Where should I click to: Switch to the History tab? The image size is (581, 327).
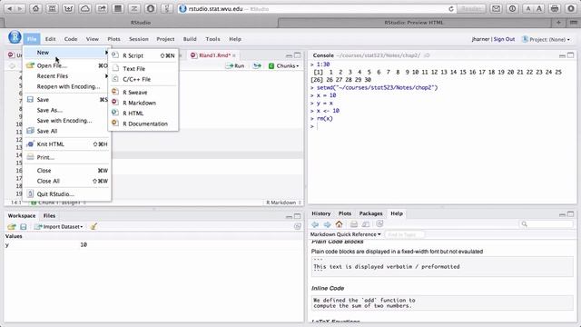320,213
